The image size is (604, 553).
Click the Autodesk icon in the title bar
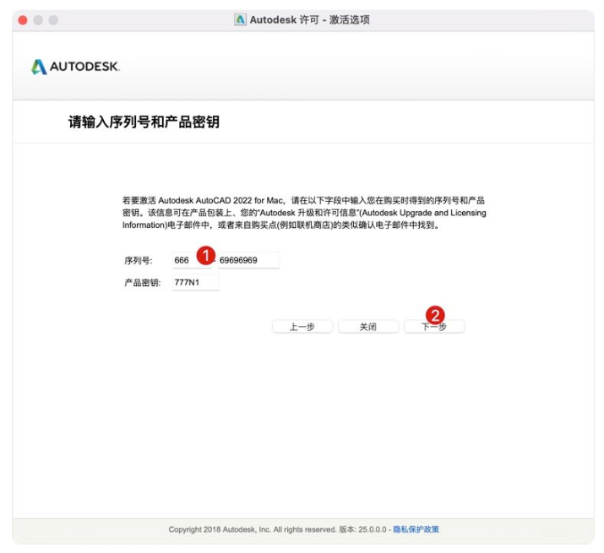click(240, 19)
